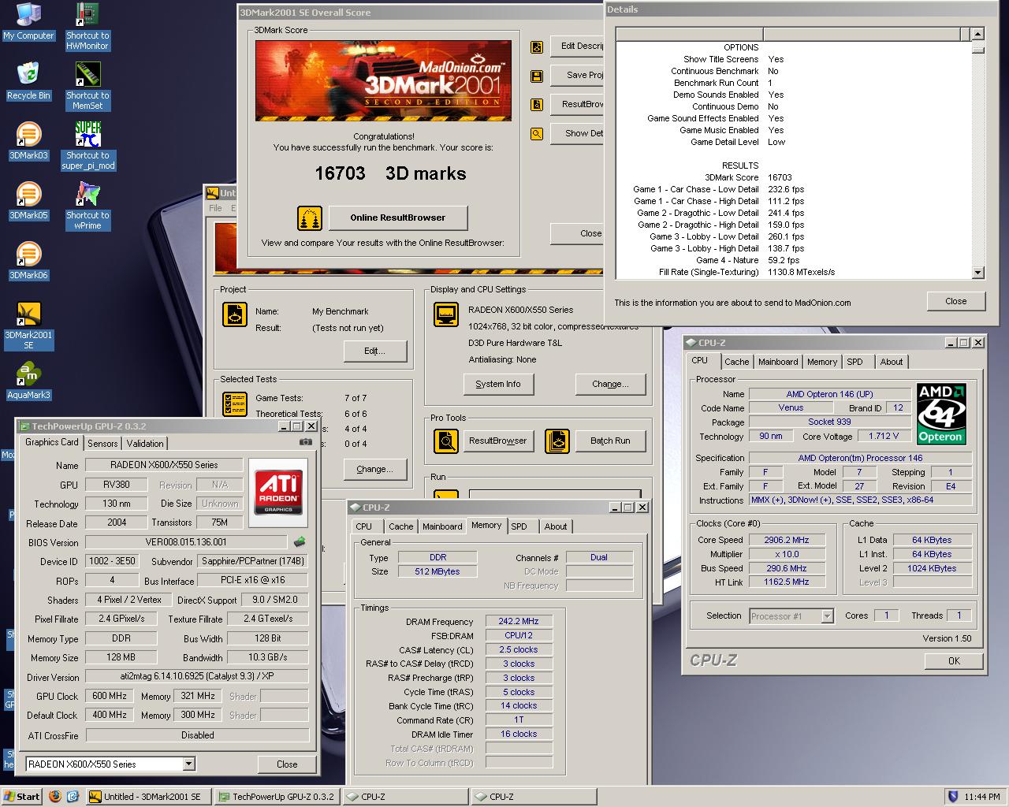The height and width of the screenshot is (807, 1009).
Task: Click the GPU-Z screenshot camera icon
Action: [305, 442]
